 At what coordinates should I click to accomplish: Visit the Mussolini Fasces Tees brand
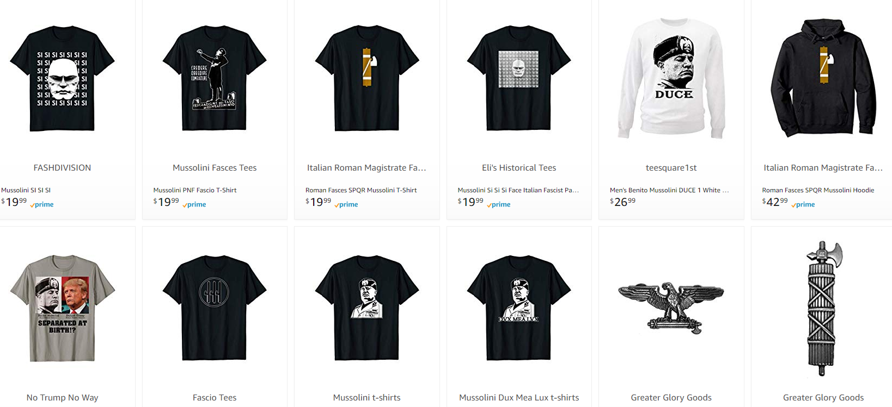pyautogui.click(x=215, y=168)
